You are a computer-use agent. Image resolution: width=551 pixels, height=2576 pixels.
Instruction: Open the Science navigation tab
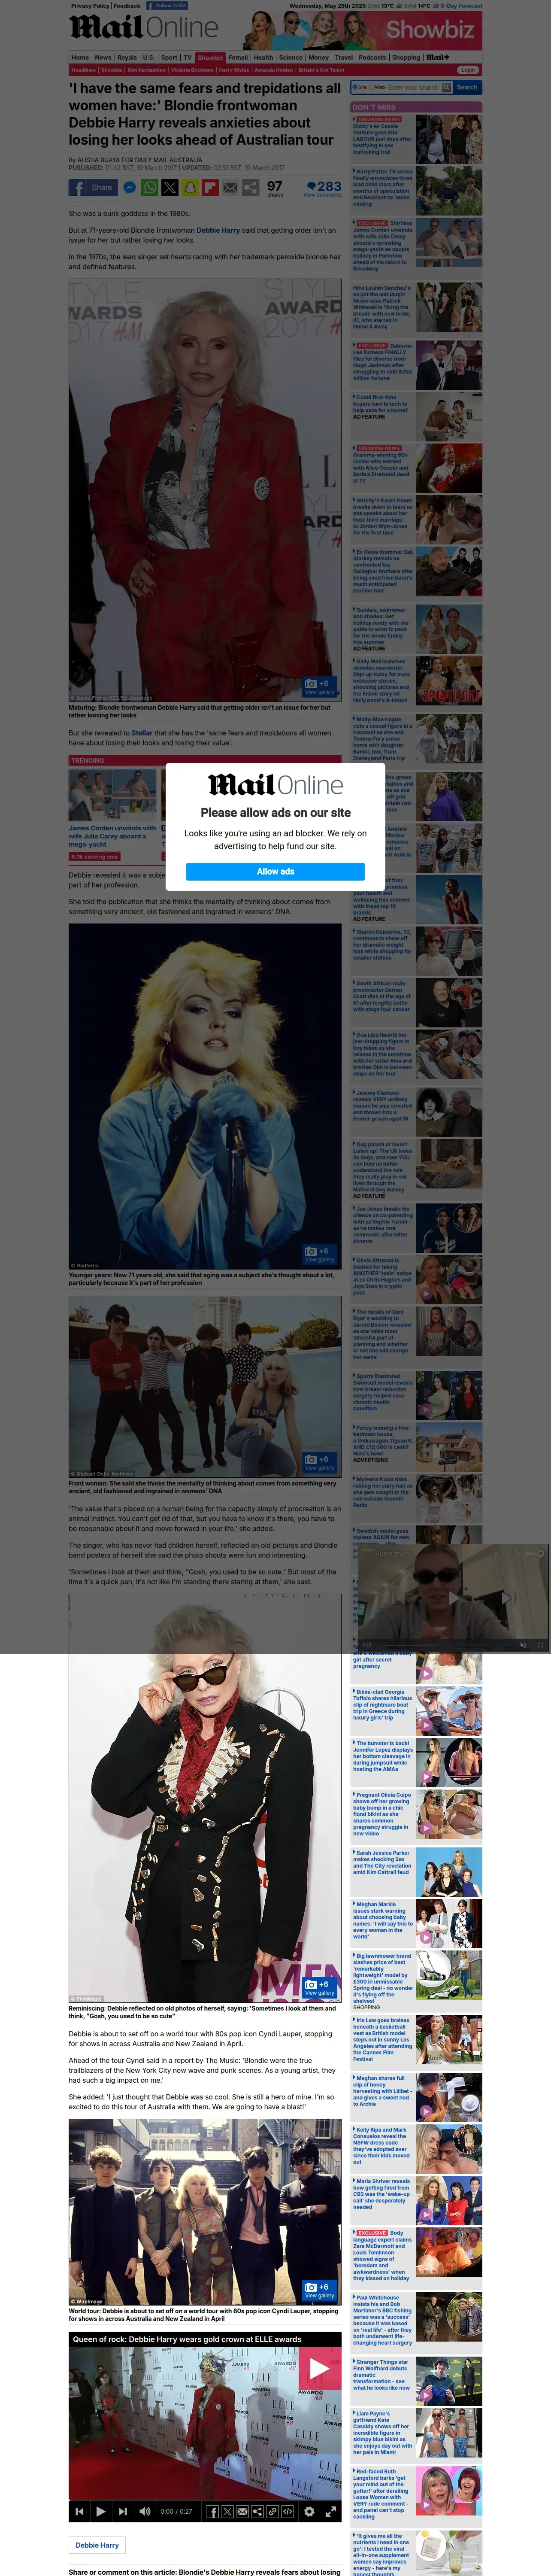tap(291, 57)
